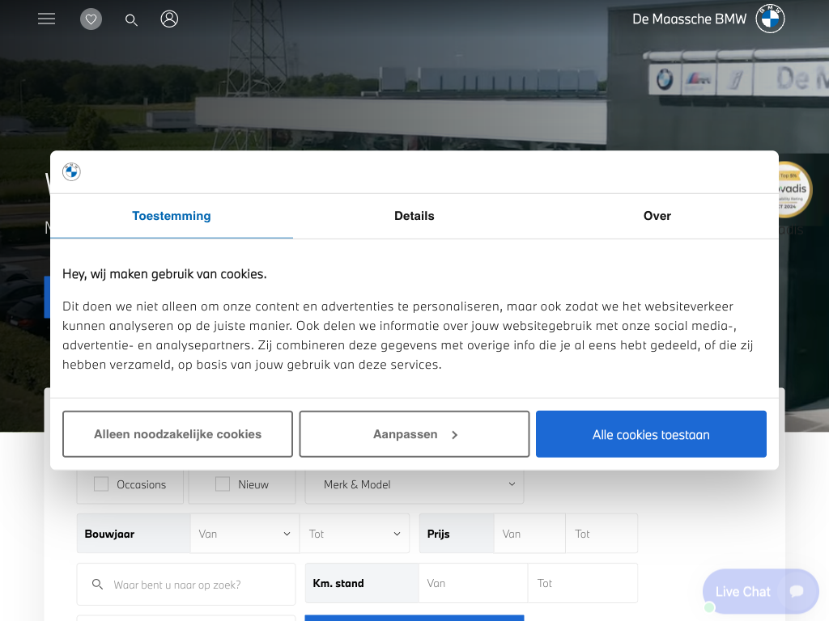Open the Bouwjaar Tot dropdown
This screenshot has height=621, width=829.
355,534
